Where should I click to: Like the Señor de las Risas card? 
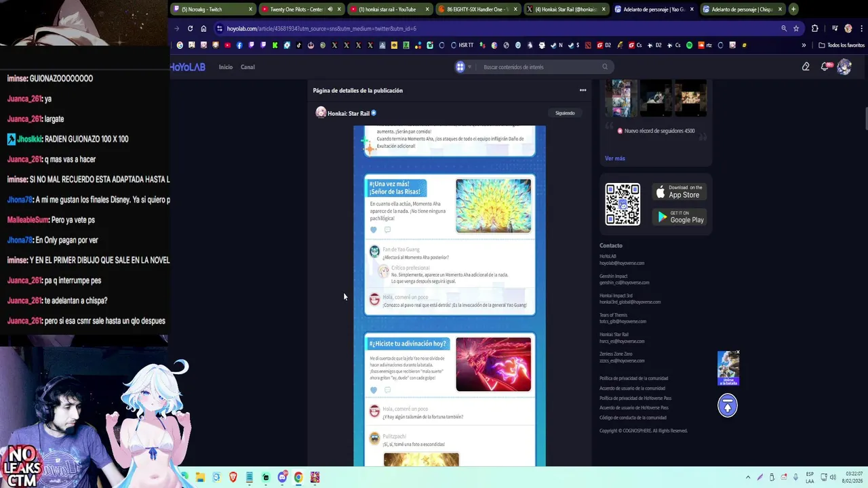click(x=373, y=230)
